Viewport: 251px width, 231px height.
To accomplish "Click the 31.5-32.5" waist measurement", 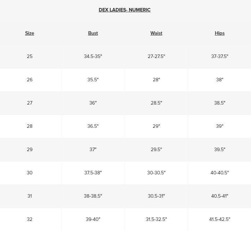I will point(156,219).
